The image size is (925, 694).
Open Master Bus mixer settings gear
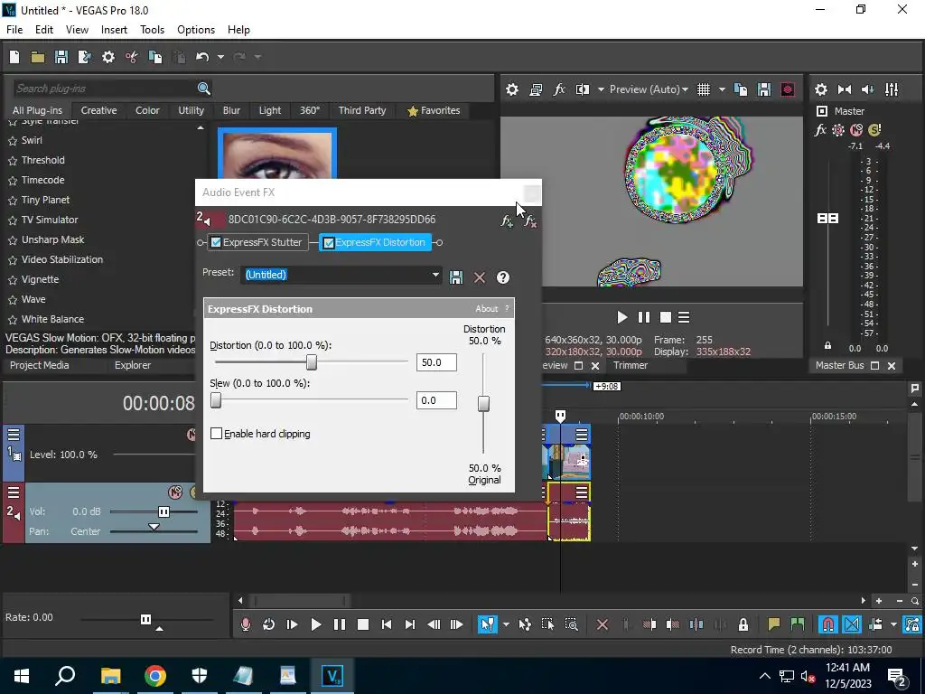click(820, 89)
